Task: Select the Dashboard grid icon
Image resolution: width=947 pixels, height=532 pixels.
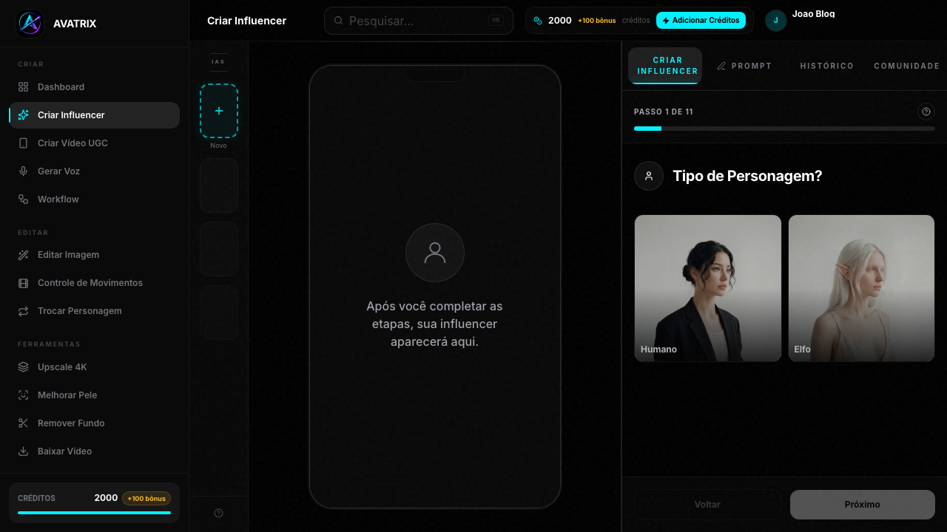Action: coord(23,87)
